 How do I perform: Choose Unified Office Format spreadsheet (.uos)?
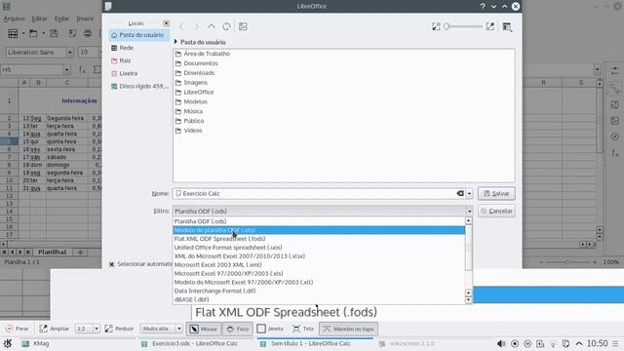pyautogui.click(x=319, y=248)
